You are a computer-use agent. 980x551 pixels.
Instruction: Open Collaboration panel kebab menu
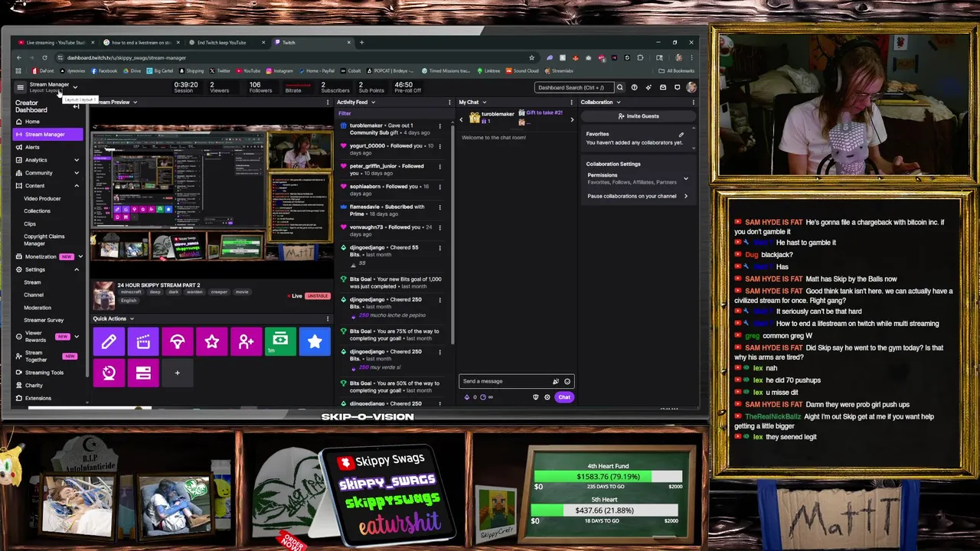[x=693, y=102]
